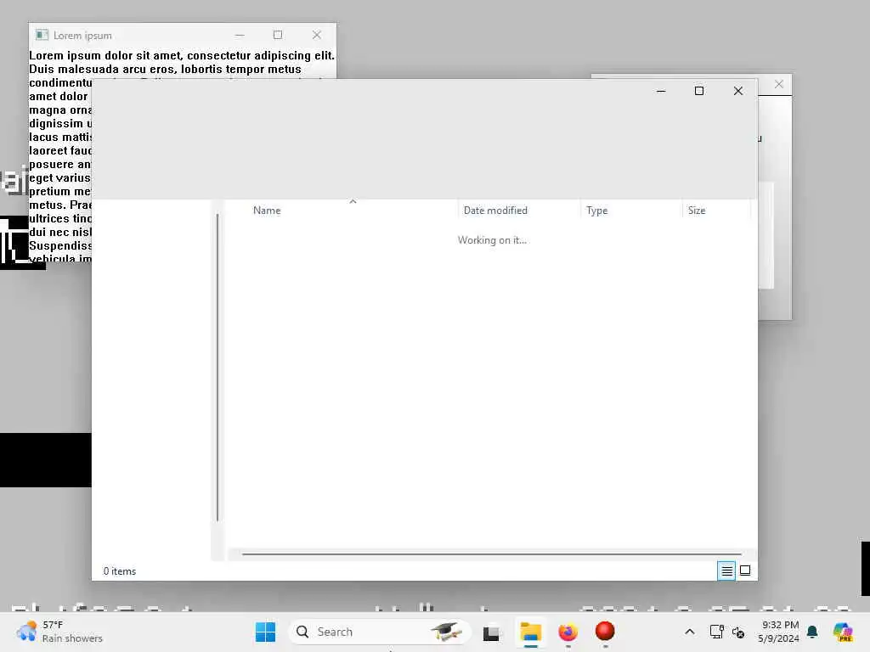Click the 'Working on it...' message
Image resolution: width=870 pixels, height=652 pixels.
point(492,240)
